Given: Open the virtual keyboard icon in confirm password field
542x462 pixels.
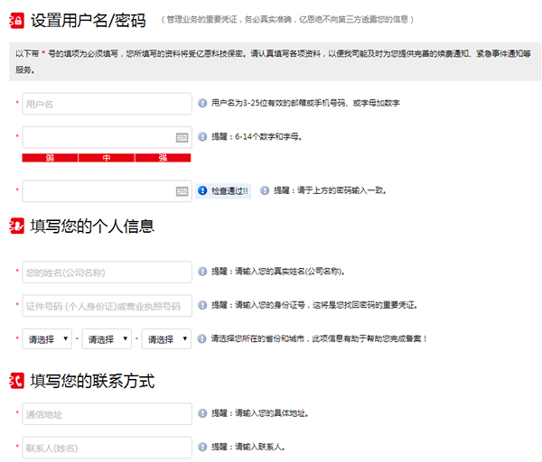Looking at the screenshot, I should [x=182, y=191].
